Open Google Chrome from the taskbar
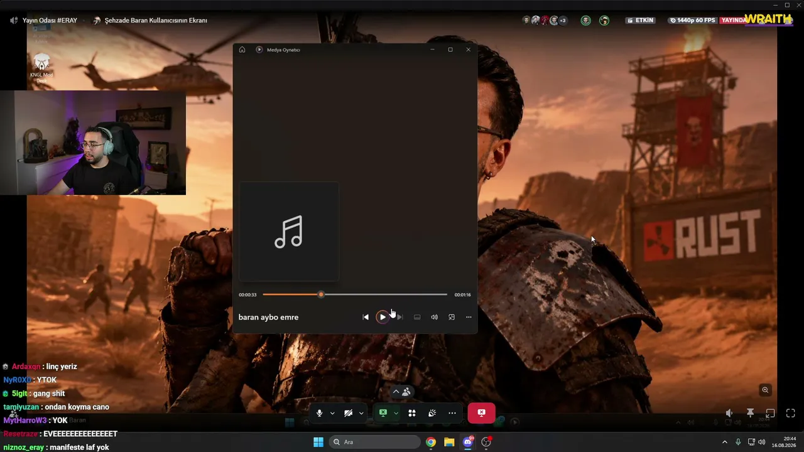The height and width of the screenshot is (452, 804). coord(431,442)
